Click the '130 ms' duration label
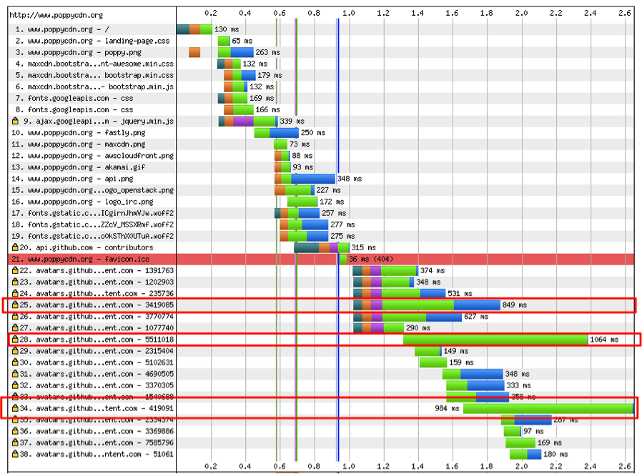Screen dimensions: 642x474 tap(227, 29)
